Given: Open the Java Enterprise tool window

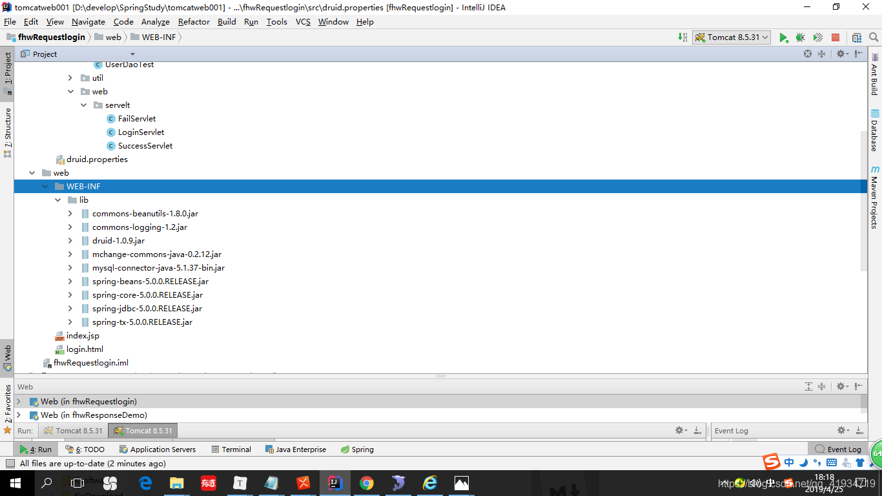Looking at the screenshot, I should tap(296, 449).
